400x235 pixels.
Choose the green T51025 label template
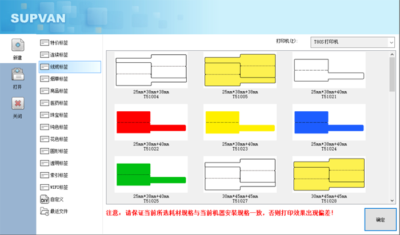(151, 174)
